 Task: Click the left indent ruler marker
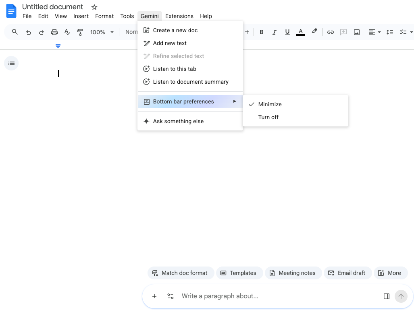(x=58, y=46)
